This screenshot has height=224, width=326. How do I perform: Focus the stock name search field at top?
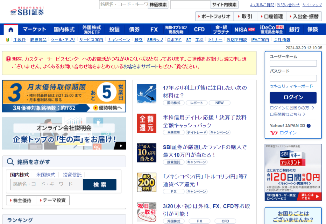(124, 5)
